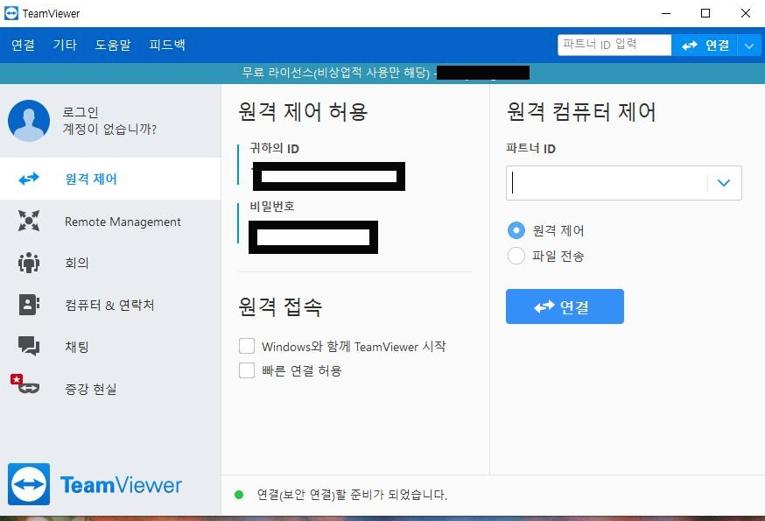The width and height of the screenshot is (765, 521).
Task: Focus the top 파트너 ID 입력 field
Action: [614, 45]
